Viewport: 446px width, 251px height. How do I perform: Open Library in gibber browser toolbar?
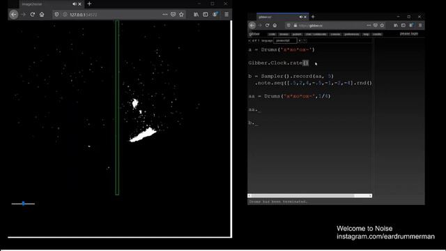[396, 25]
